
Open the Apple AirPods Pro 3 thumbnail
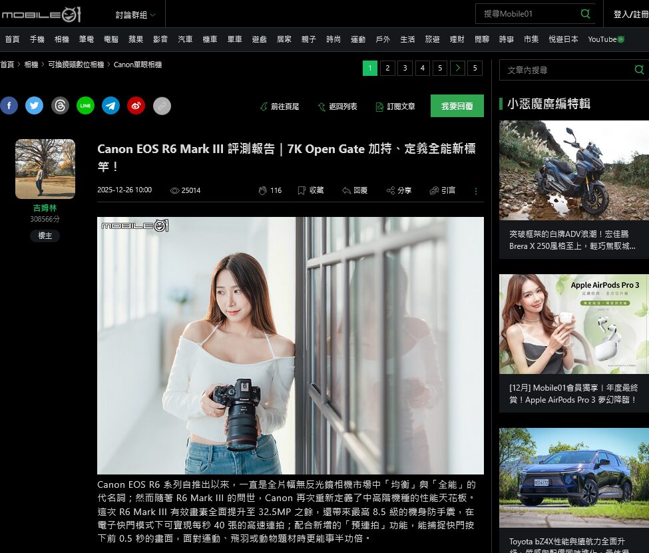[573, 324]
